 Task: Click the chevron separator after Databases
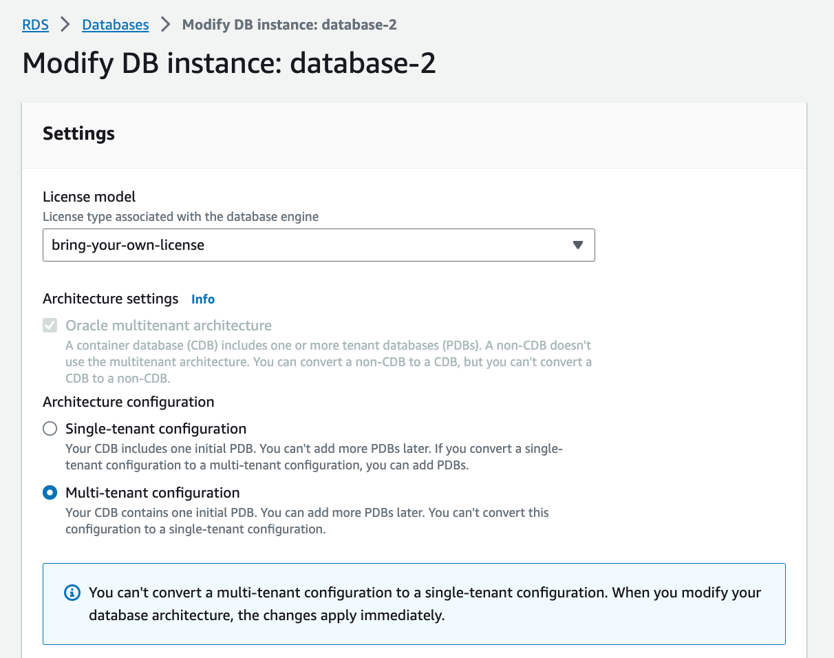[165, 25]
